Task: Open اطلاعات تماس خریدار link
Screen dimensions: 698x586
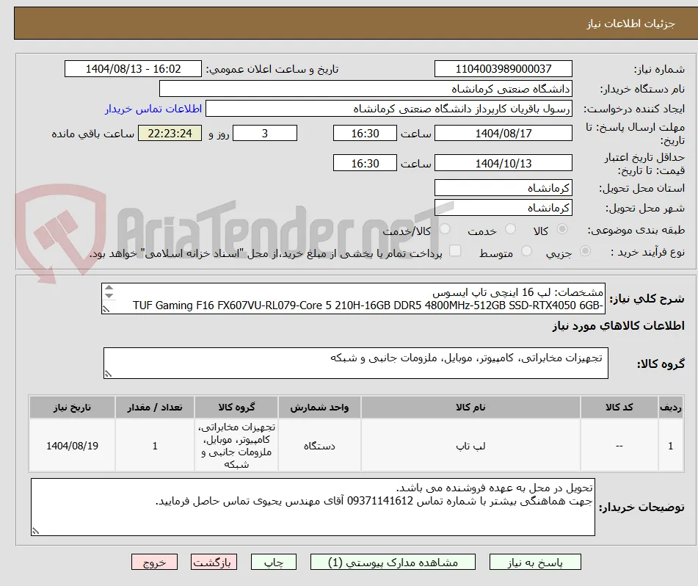Action: click(x=153, y=109)
